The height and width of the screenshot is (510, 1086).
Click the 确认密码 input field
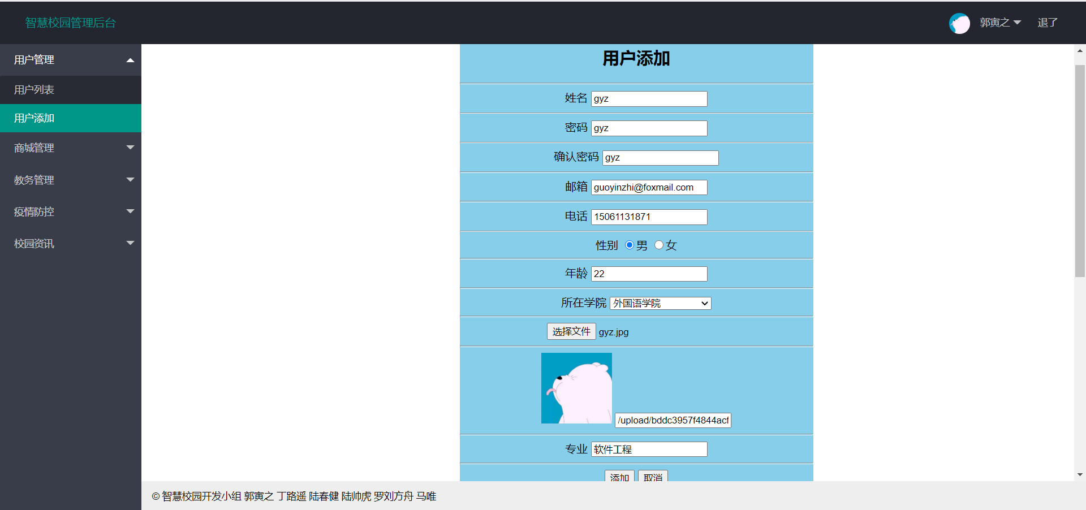660,158
